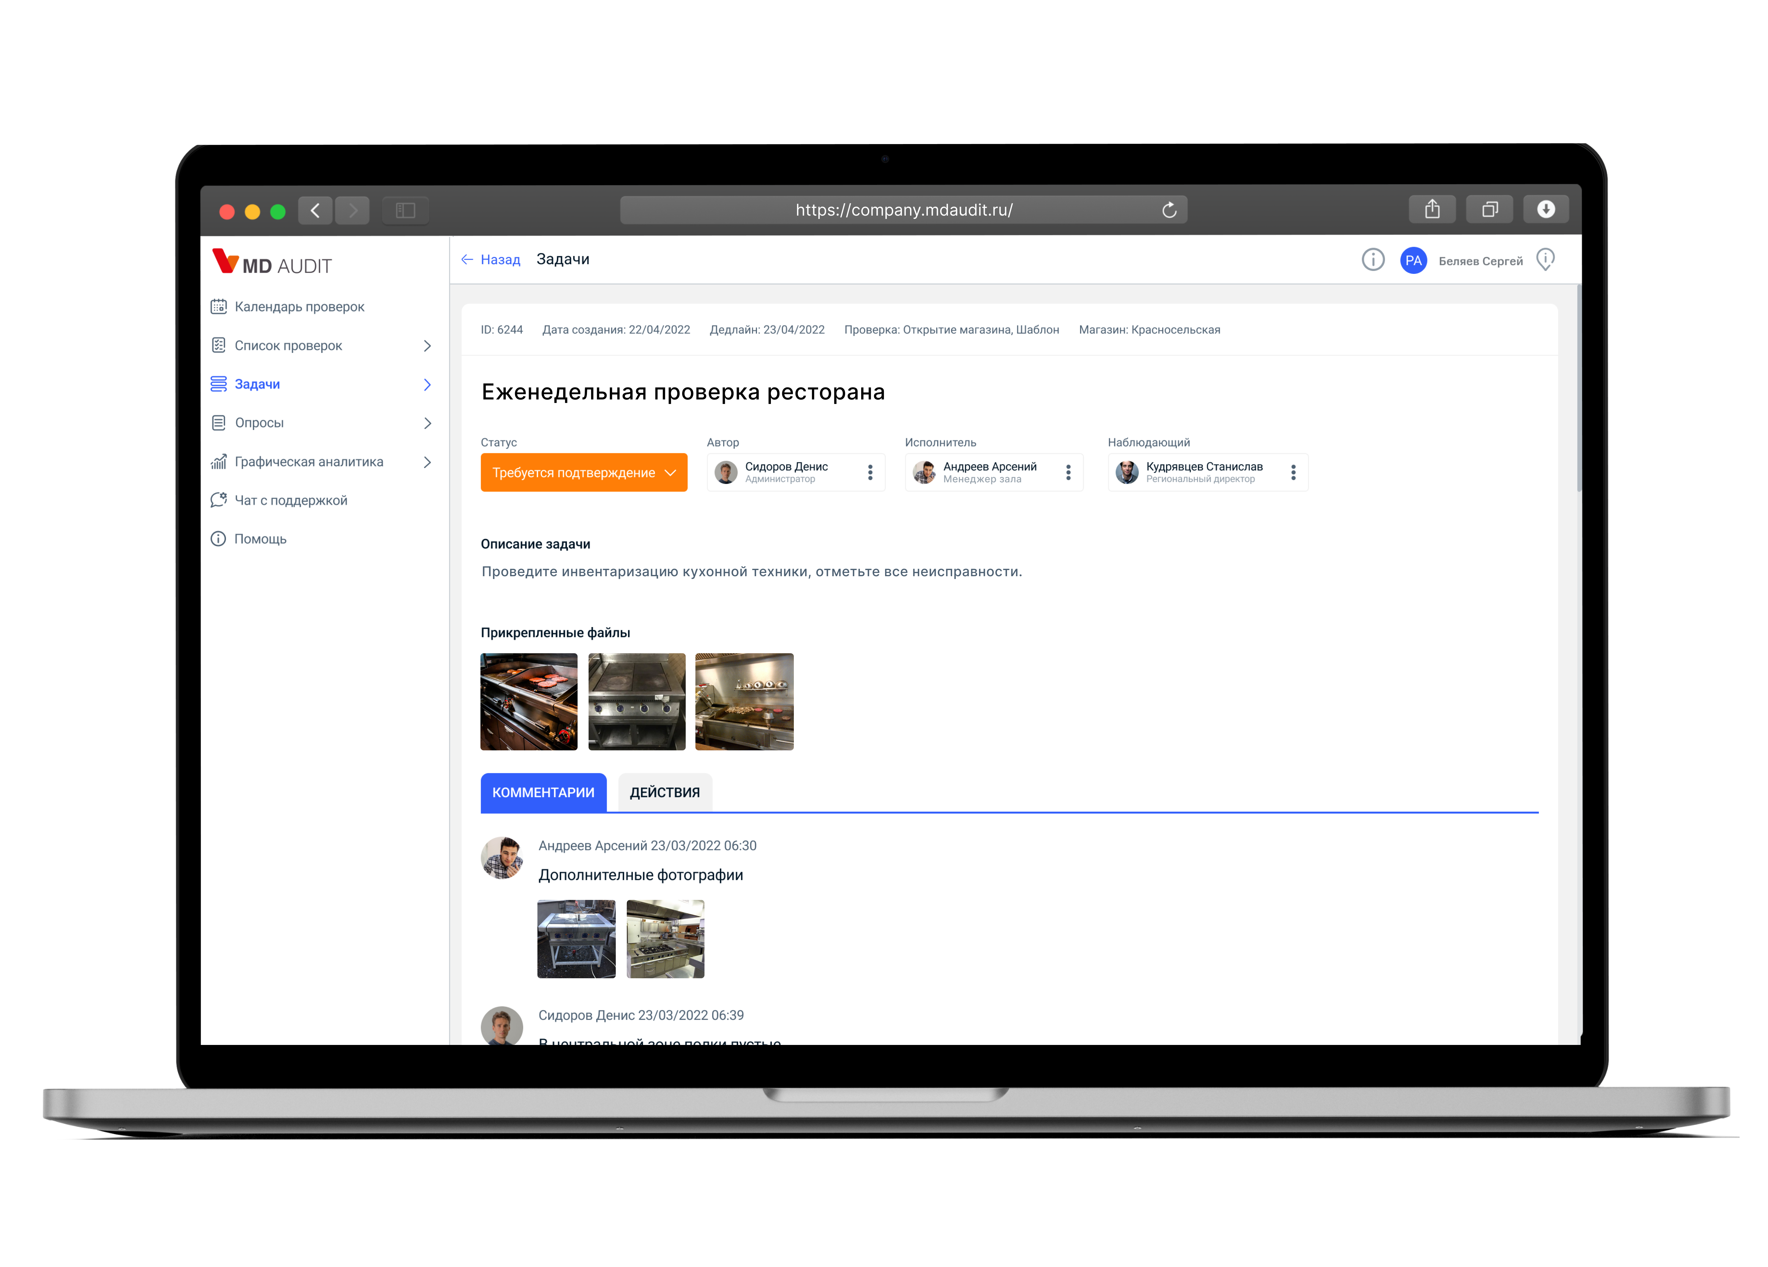Open Помощь menu item

point(260,539)
